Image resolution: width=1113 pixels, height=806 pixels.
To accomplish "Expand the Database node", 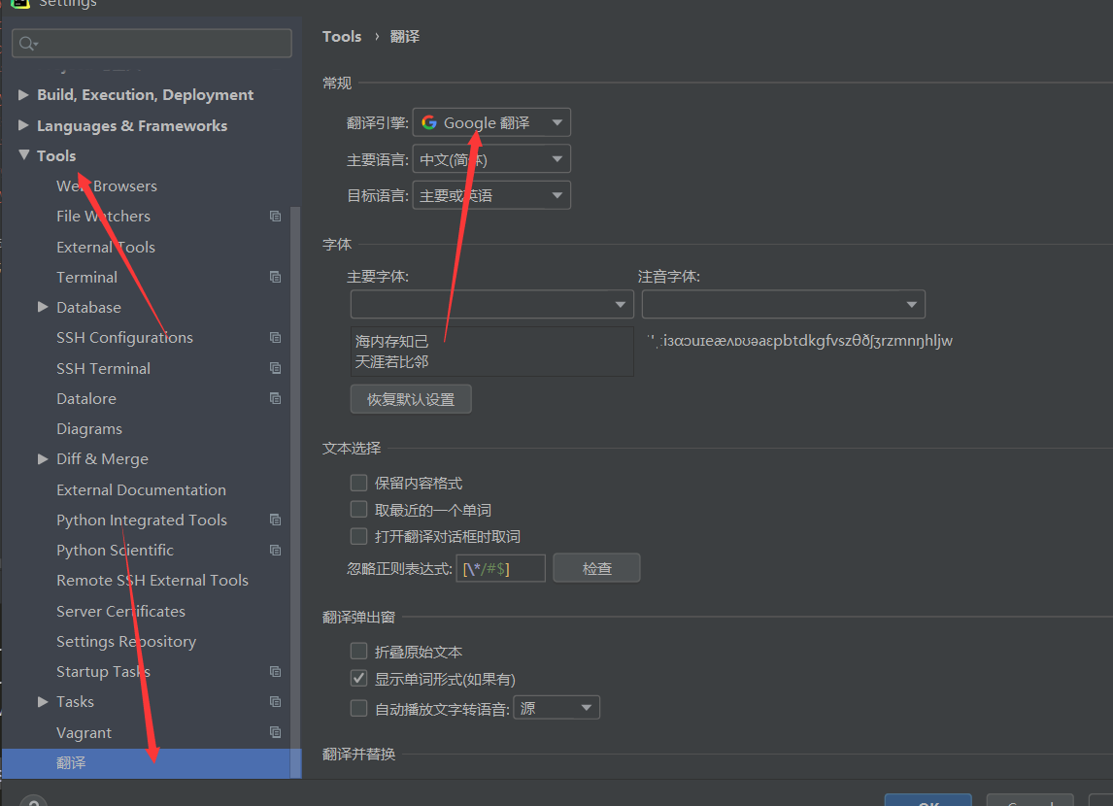I will (x=43, y=307).
